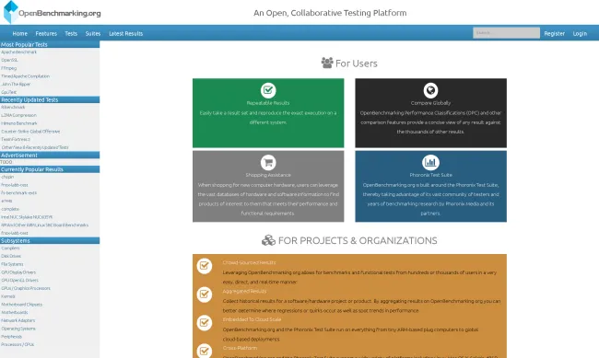Image resolution: width=599 pixels, height=358 pixels.
Task: Open the Kernels subsystem
Action: click(8, 296)
